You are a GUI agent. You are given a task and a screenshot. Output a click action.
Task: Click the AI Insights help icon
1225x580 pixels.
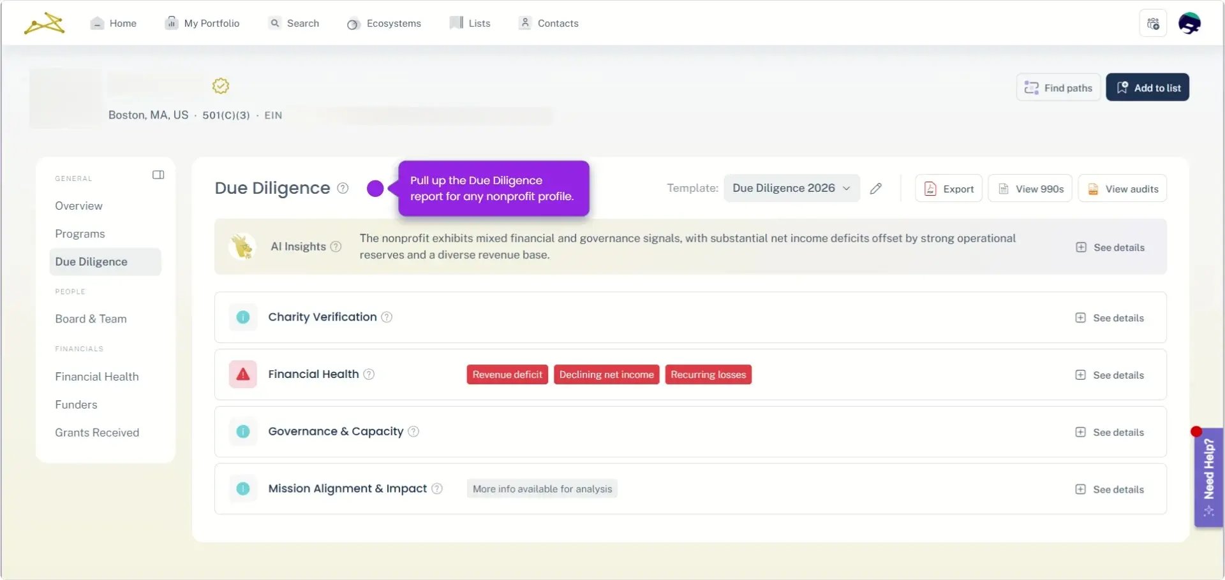pos(336,247)
